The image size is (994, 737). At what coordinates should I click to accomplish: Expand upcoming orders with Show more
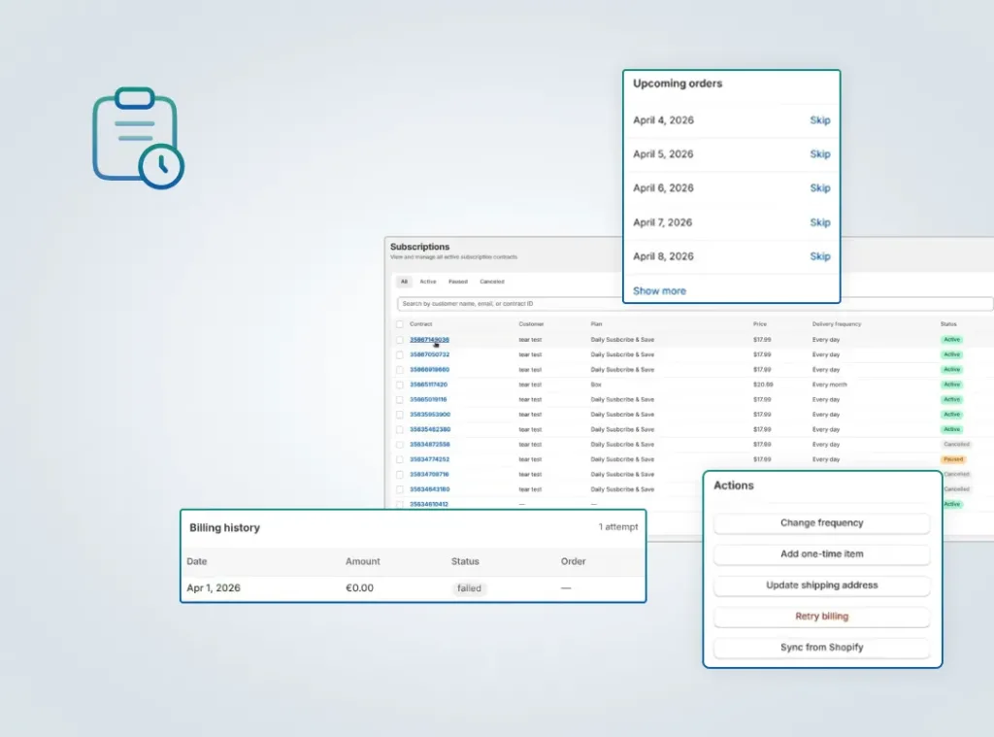click(659, 290)
